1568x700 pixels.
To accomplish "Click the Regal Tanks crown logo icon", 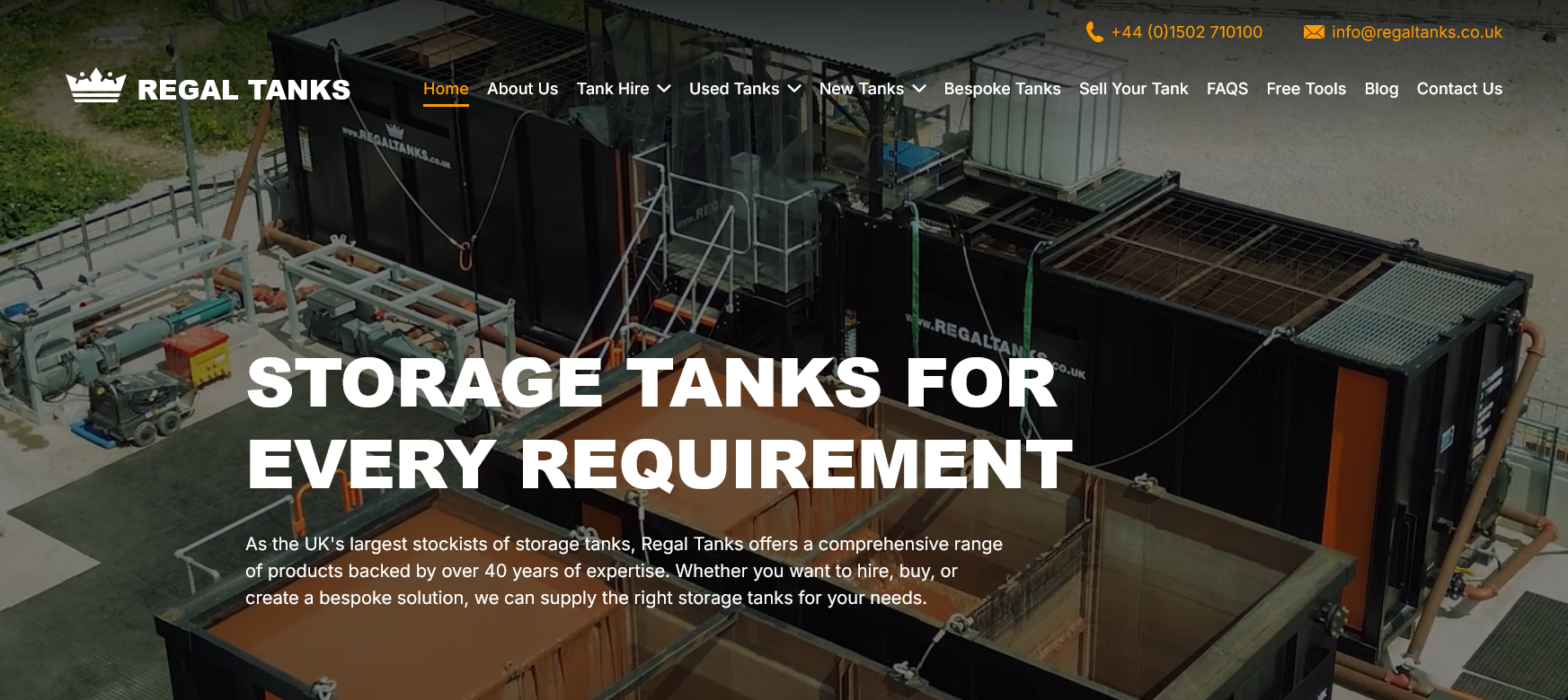I will click(x=96, y=86).
